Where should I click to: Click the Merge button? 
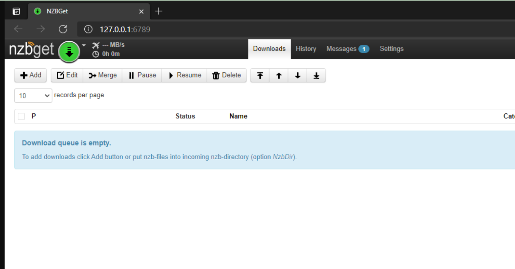[103, 76]
